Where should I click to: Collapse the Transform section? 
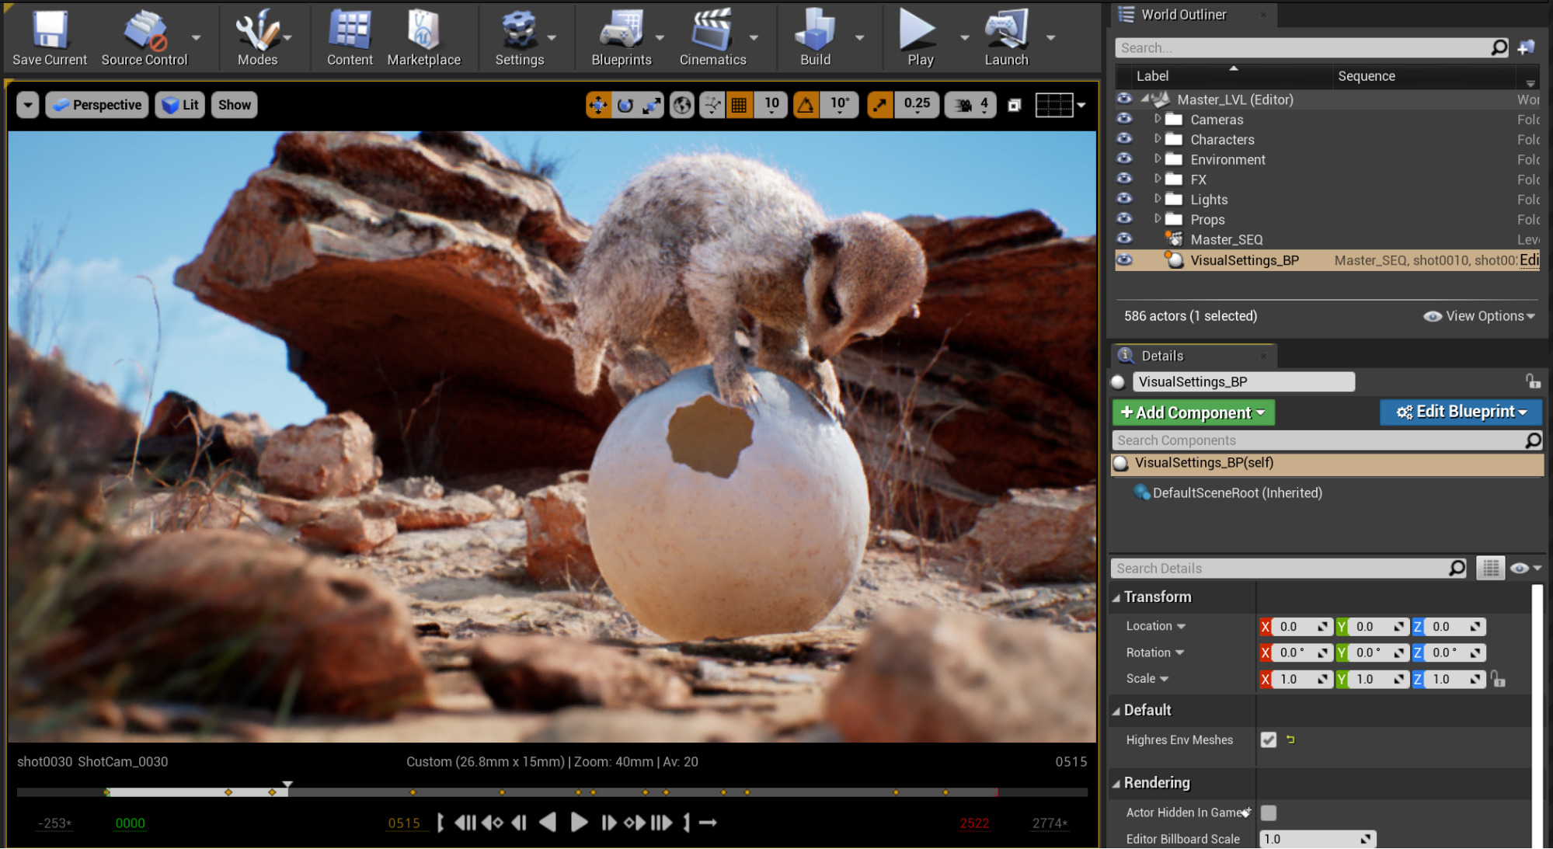point(1116,597)
